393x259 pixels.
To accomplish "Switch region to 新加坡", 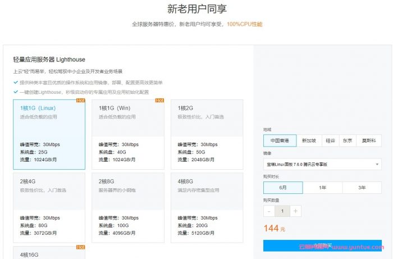I will (309, 140).
